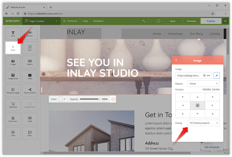The height and width of the screenshot is (157, 232).
Task: Pick the Gallery component
Action: (30, 62)
